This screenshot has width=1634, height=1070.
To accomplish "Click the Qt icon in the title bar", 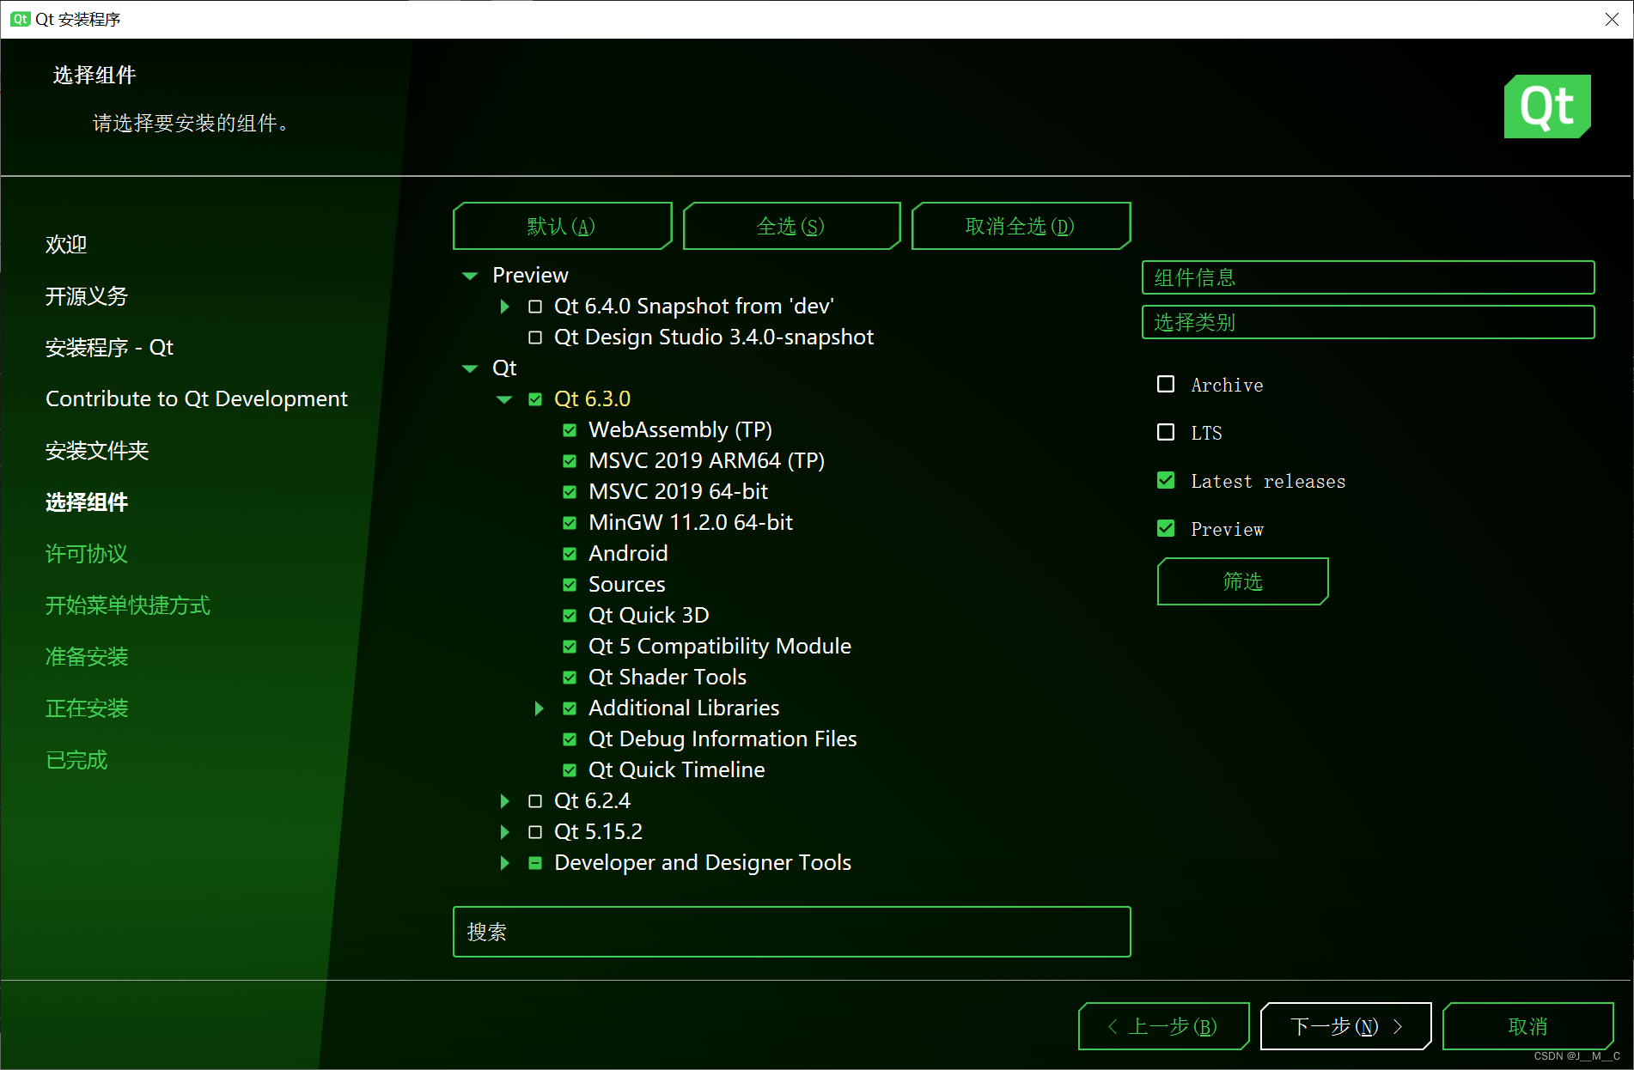I will (20, 19).
